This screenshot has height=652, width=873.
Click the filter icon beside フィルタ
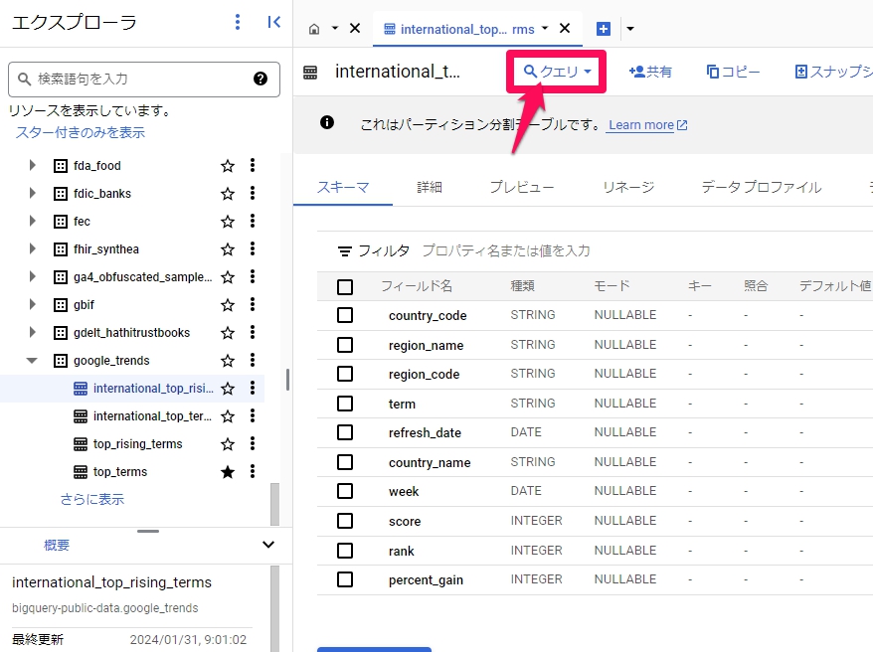tap(345, 251)
